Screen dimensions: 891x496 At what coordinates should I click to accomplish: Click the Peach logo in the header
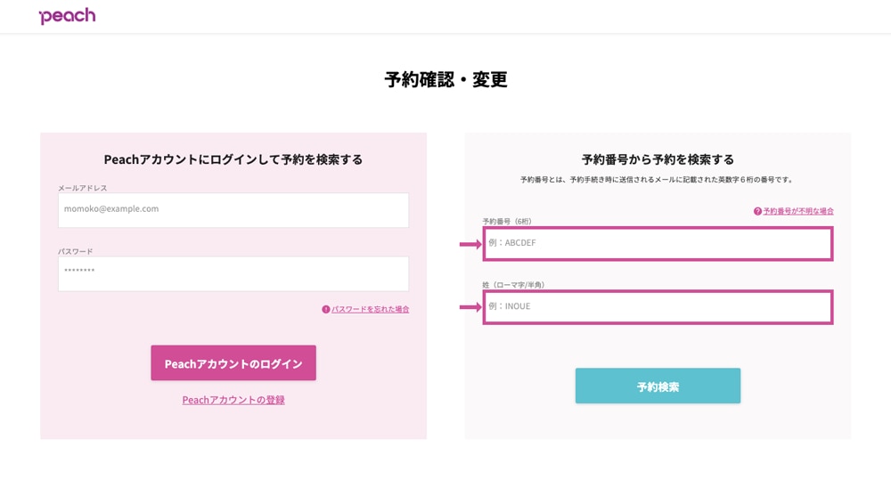[x=67, y=16]
